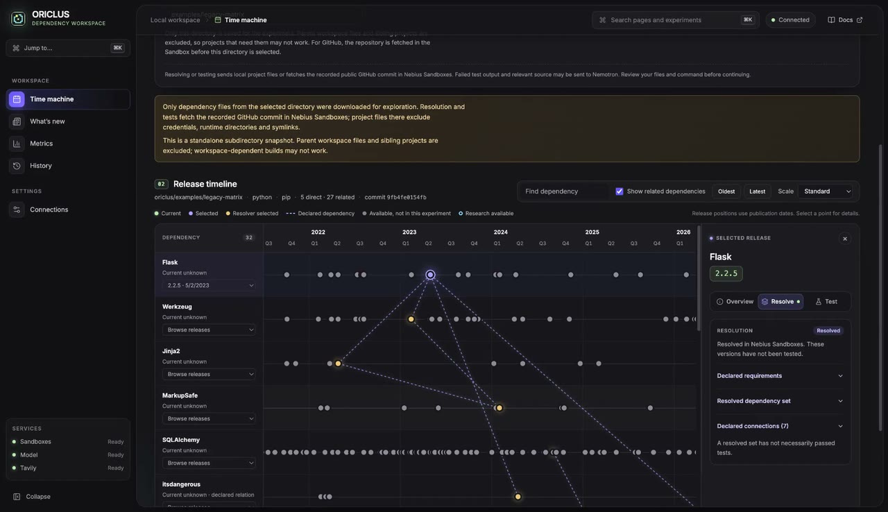Open the Jump to command box

point(68,48)
